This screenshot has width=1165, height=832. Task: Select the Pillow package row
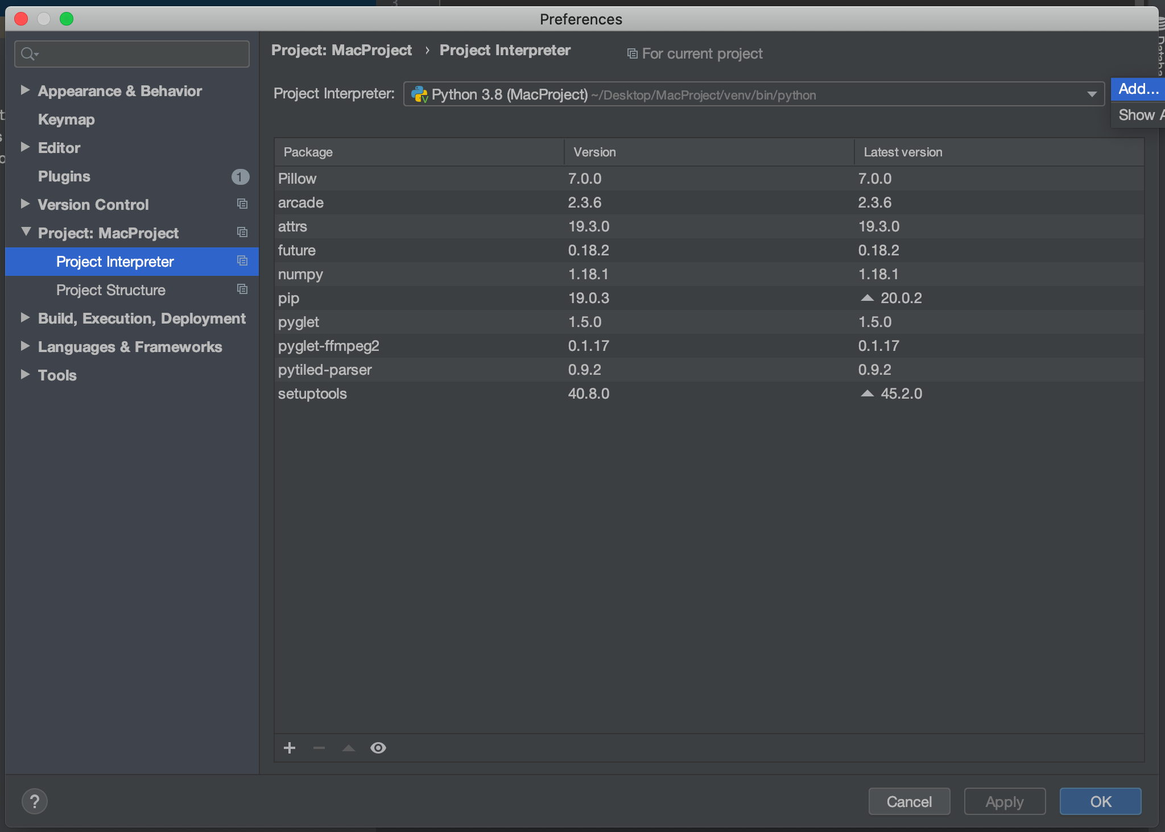[709, 179]
